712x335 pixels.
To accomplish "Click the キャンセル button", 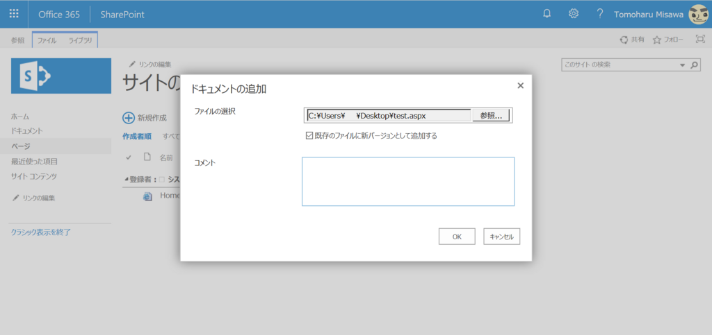I will [502, 237].
